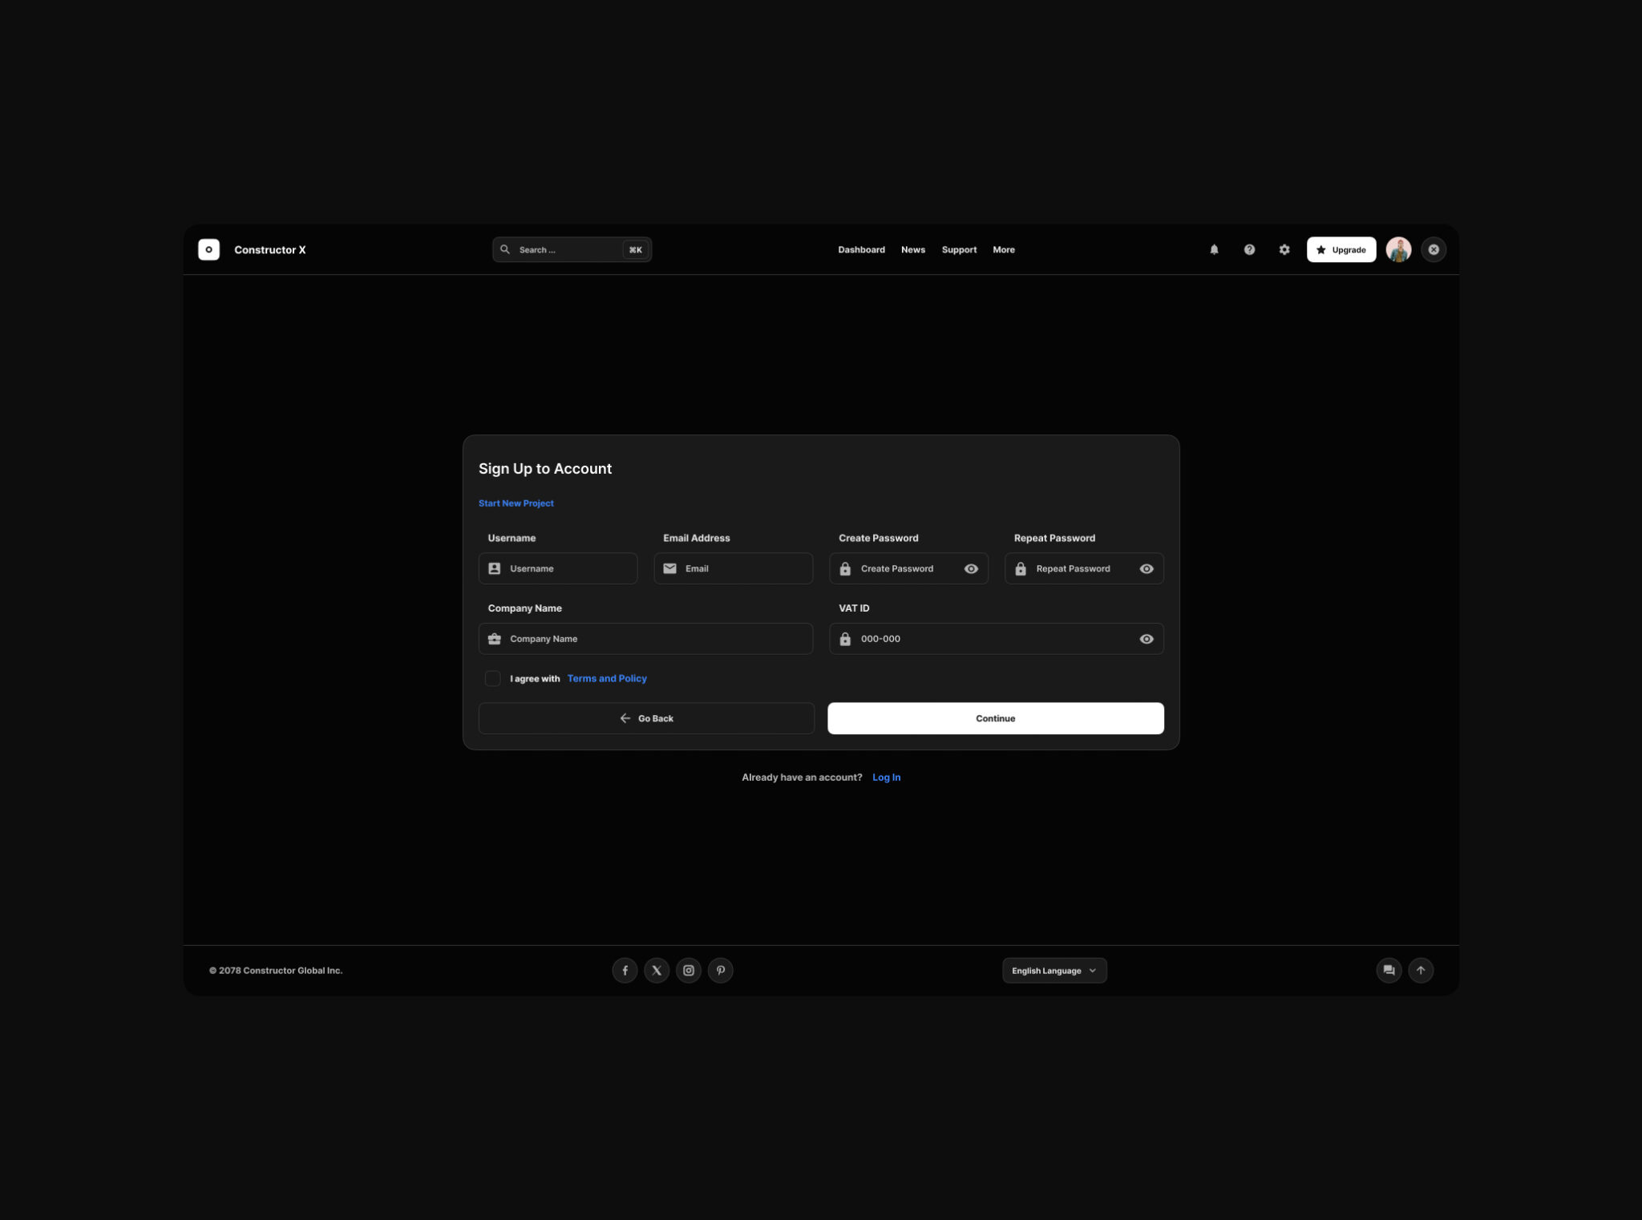
Task: Reveal the VAT ID value
Action: [1147, 639]
